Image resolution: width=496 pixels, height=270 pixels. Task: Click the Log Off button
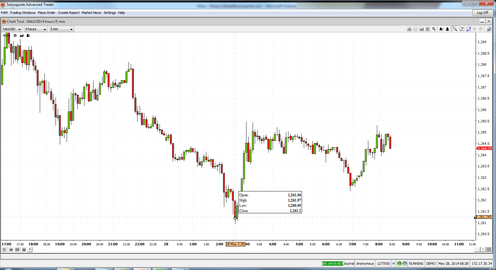pos(482,13)
